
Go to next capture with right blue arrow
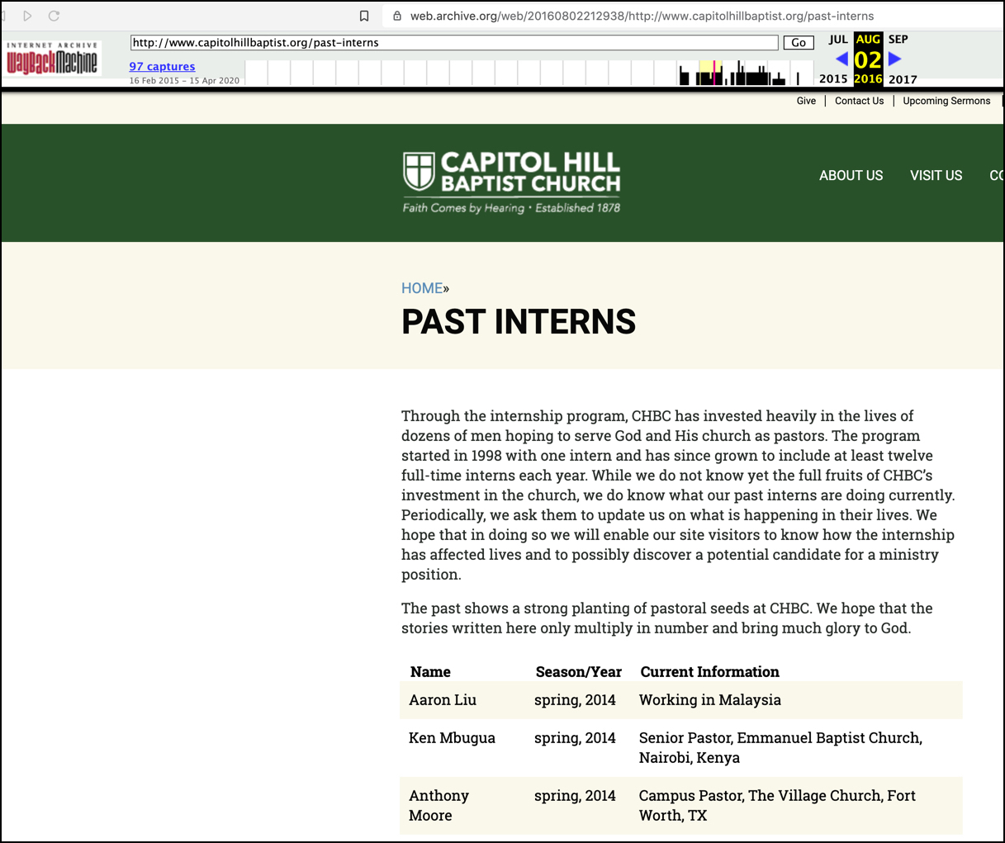tap(894, 59)
